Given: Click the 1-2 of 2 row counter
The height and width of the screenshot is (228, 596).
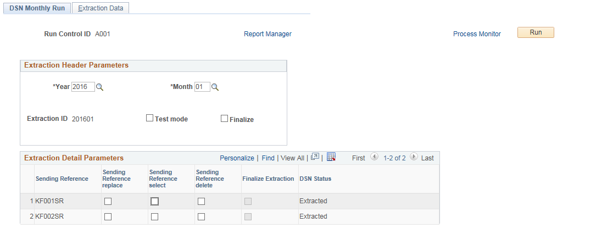Looking at the screenshot, I should (x=394, y=158).
